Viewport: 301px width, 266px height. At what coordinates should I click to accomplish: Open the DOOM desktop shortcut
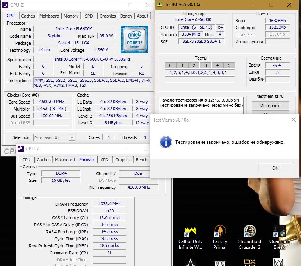[x=220, y=263]
